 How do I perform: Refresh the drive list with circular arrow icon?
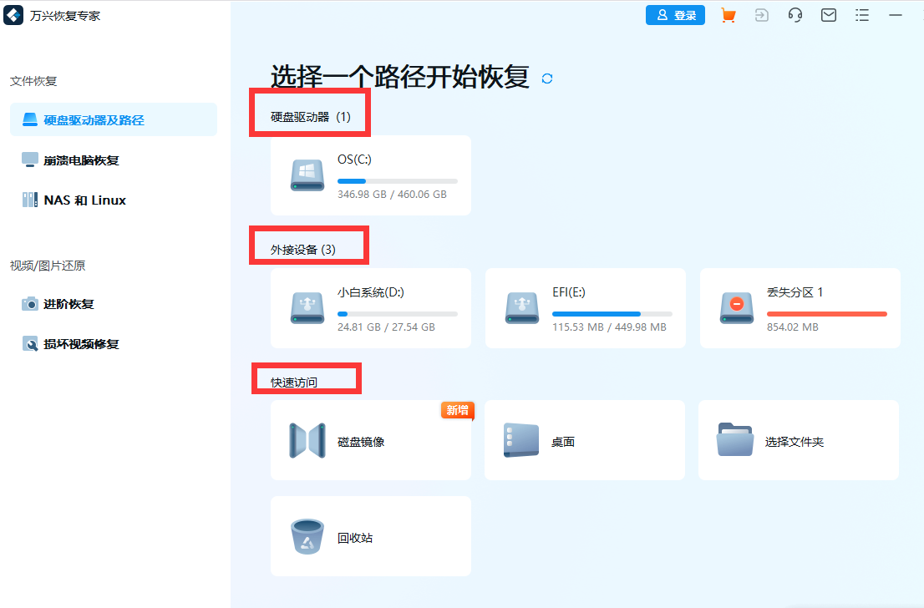point(547,78)
